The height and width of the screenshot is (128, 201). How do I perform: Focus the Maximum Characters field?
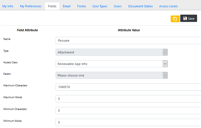pos(128,87)
